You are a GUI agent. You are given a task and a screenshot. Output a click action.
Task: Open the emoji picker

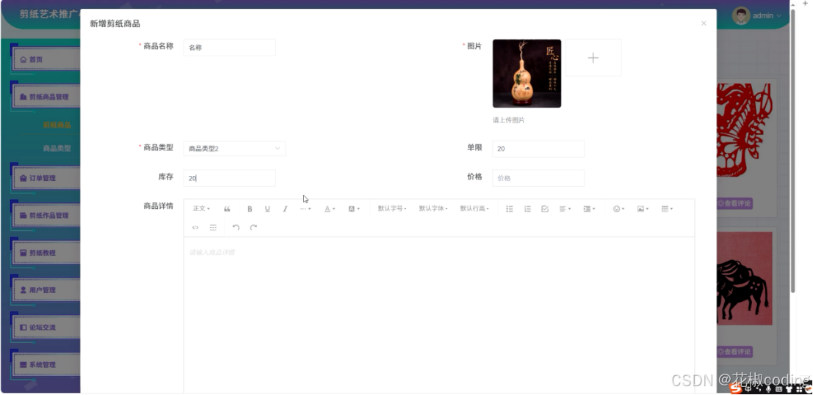click(x=618, y=209)
